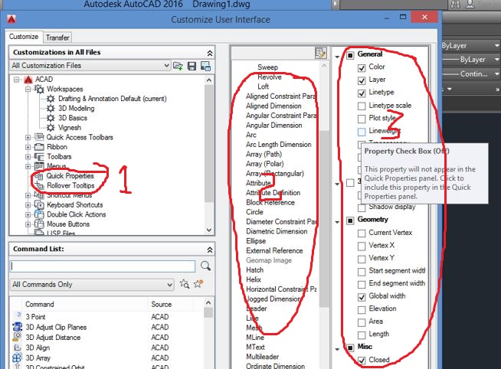Click the Mouse Buttons node icon
The width and height of the screenshot is (501, 369).
[x=39, y=224]
